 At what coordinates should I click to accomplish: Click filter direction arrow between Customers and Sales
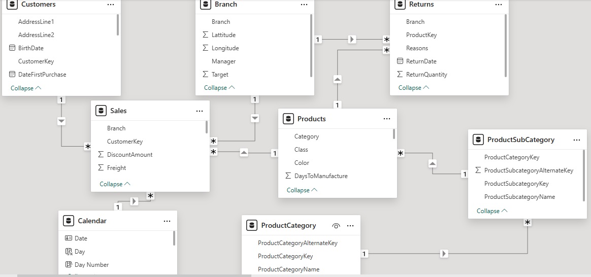(61, 121)
